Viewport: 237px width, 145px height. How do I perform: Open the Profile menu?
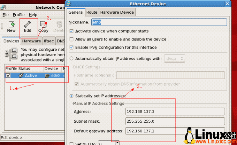click(19, 15)
